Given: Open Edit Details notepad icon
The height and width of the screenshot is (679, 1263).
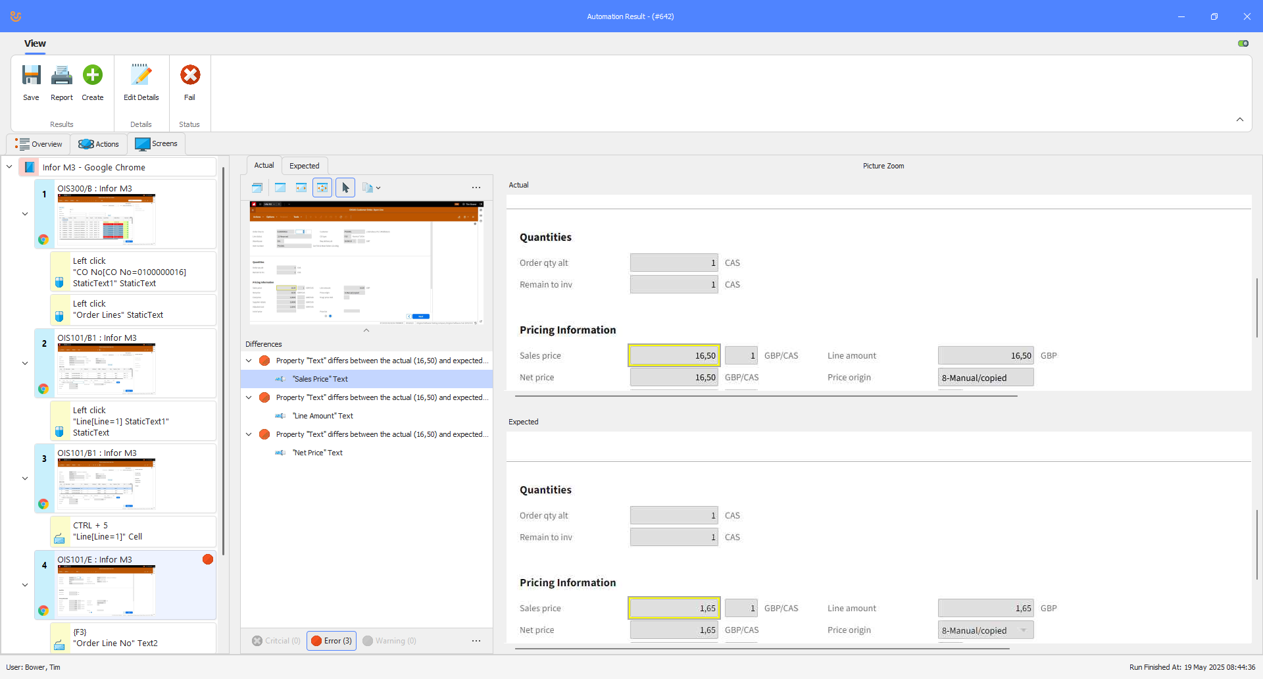Looking at the screenshot, I should (141, 75).
